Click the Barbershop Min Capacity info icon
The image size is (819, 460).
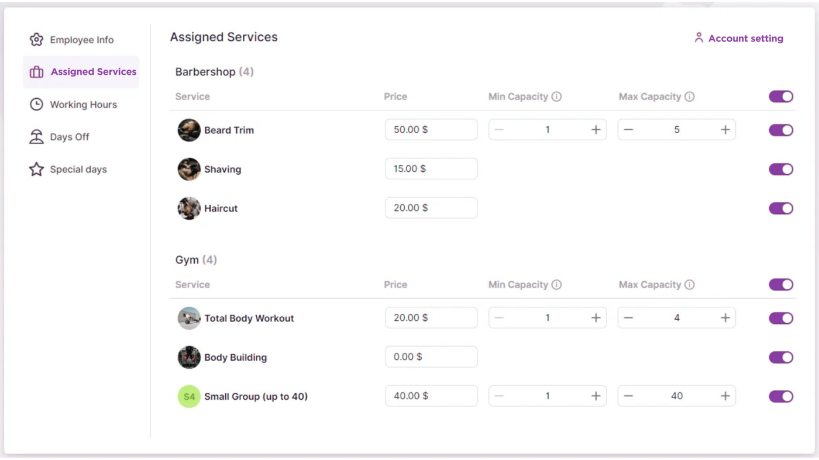(x=557, y=96)
